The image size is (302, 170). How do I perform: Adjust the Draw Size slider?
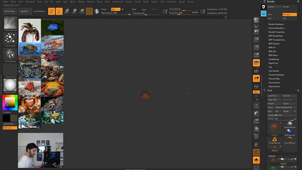[184, 13]
